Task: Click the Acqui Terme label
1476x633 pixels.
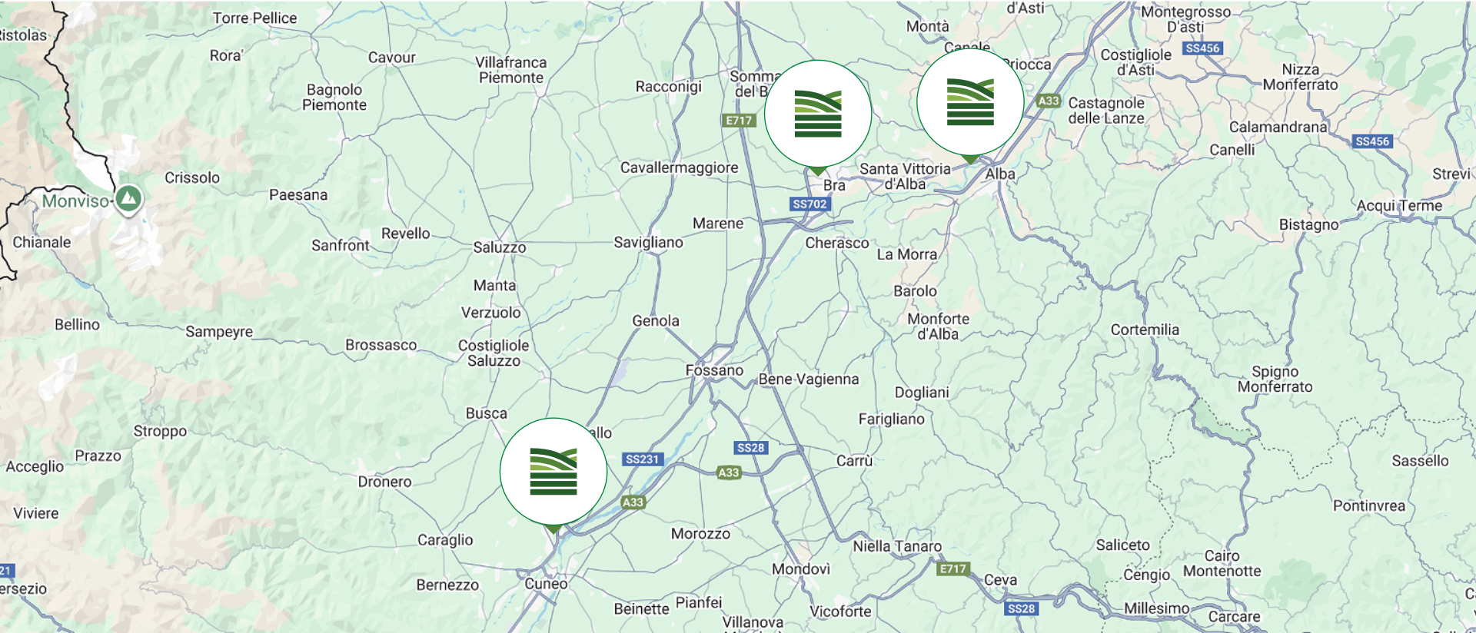Action: (1399, 206)
